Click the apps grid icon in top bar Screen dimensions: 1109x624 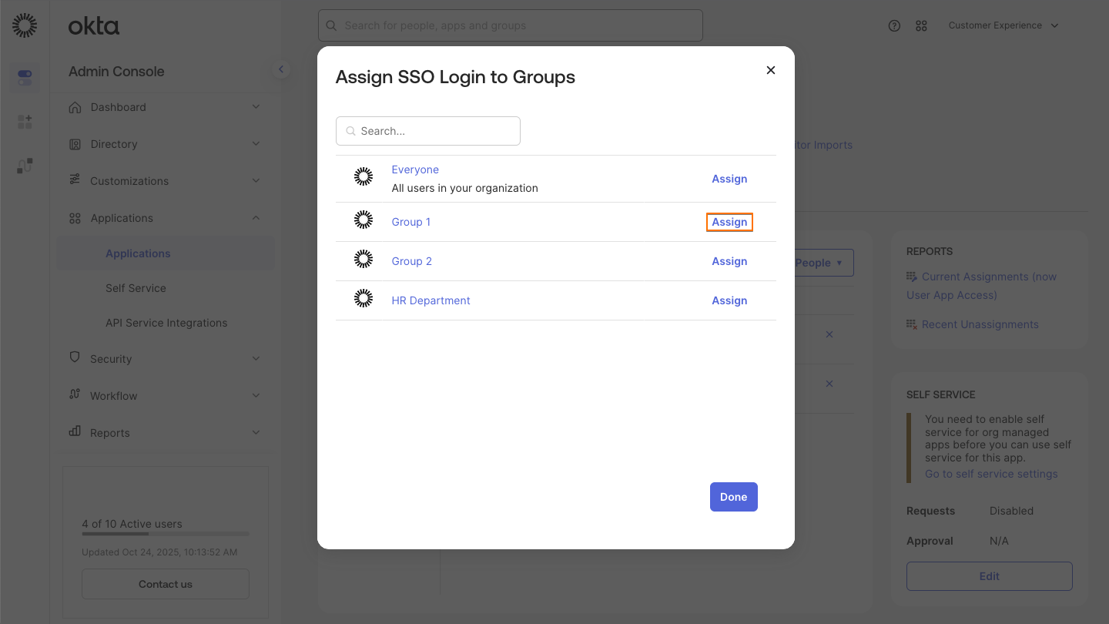[x=921, y=25]
